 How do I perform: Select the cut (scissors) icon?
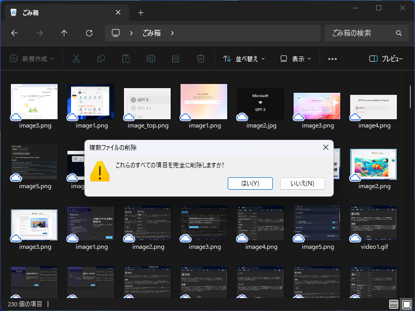[76, 59]
